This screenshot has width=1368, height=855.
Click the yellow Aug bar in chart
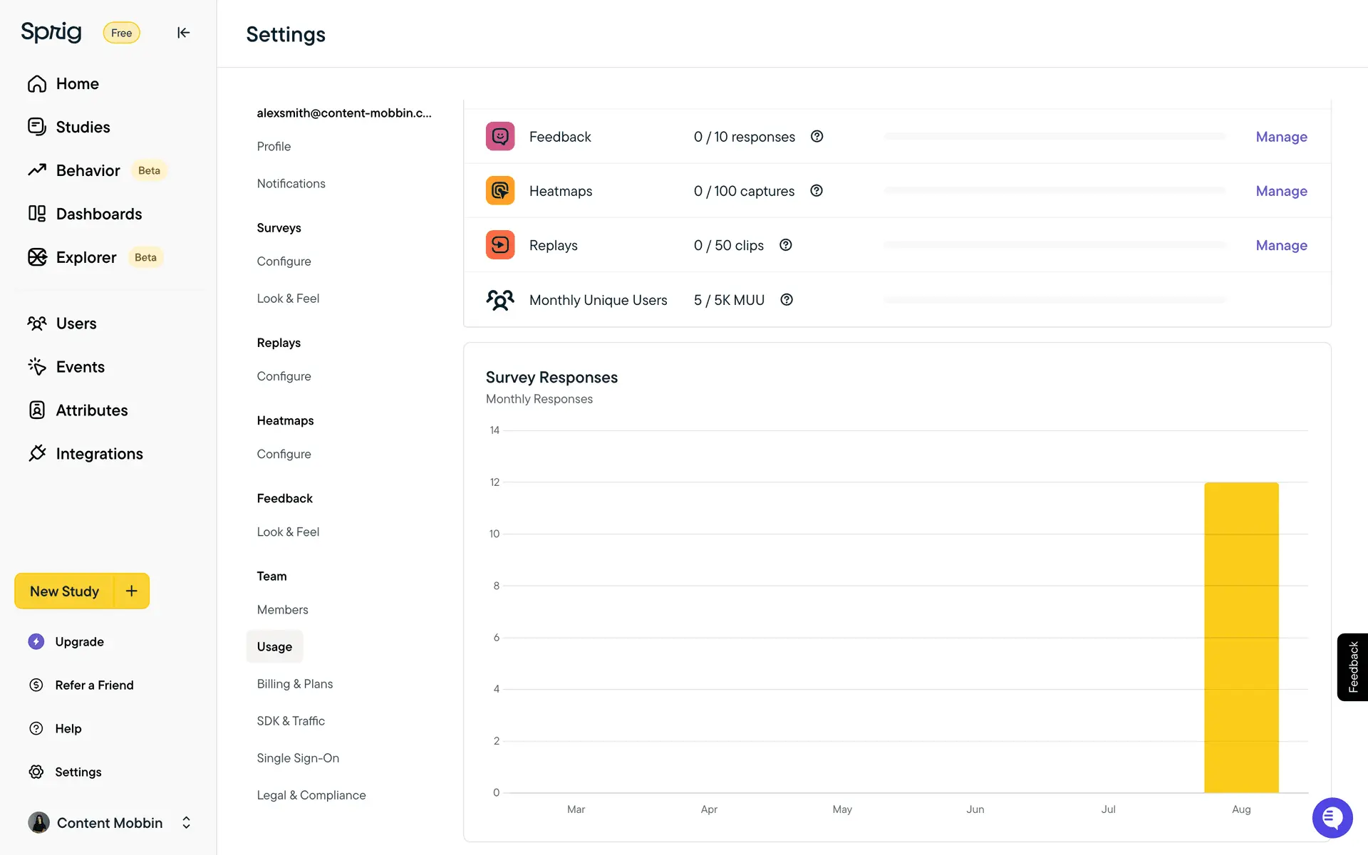1240,637
